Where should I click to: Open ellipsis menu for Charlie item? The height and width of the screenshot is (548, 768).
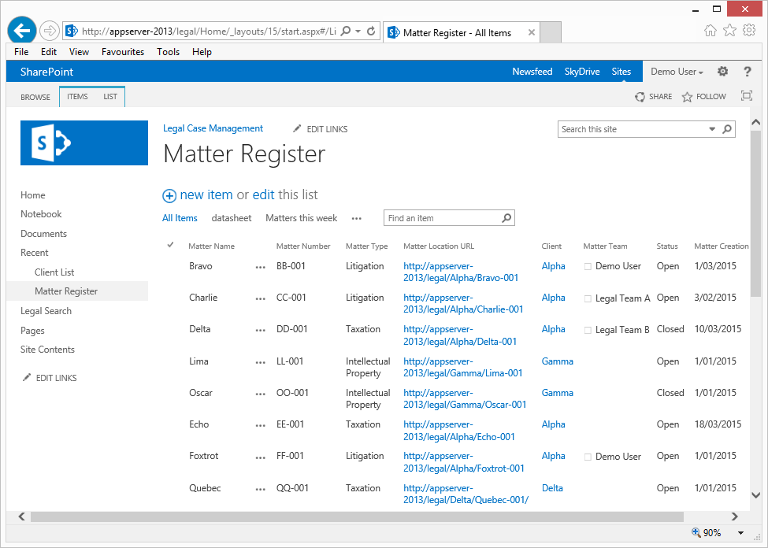coord(261,298)
